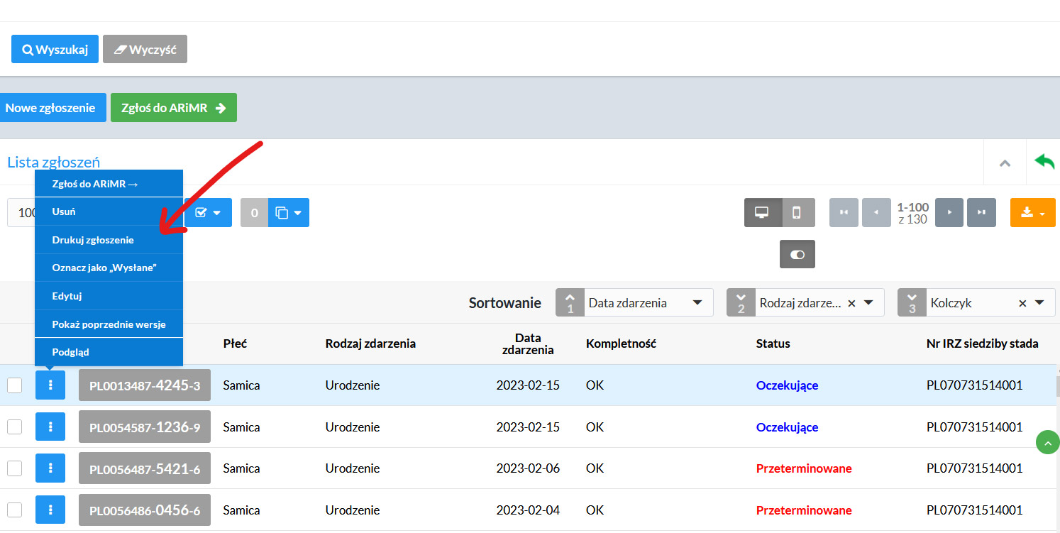Click the green undo back arrow
This screenshot has height=533, width=1060.
point(1044,162)
